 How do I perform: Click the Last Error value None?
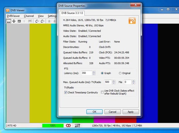[117, 42]
